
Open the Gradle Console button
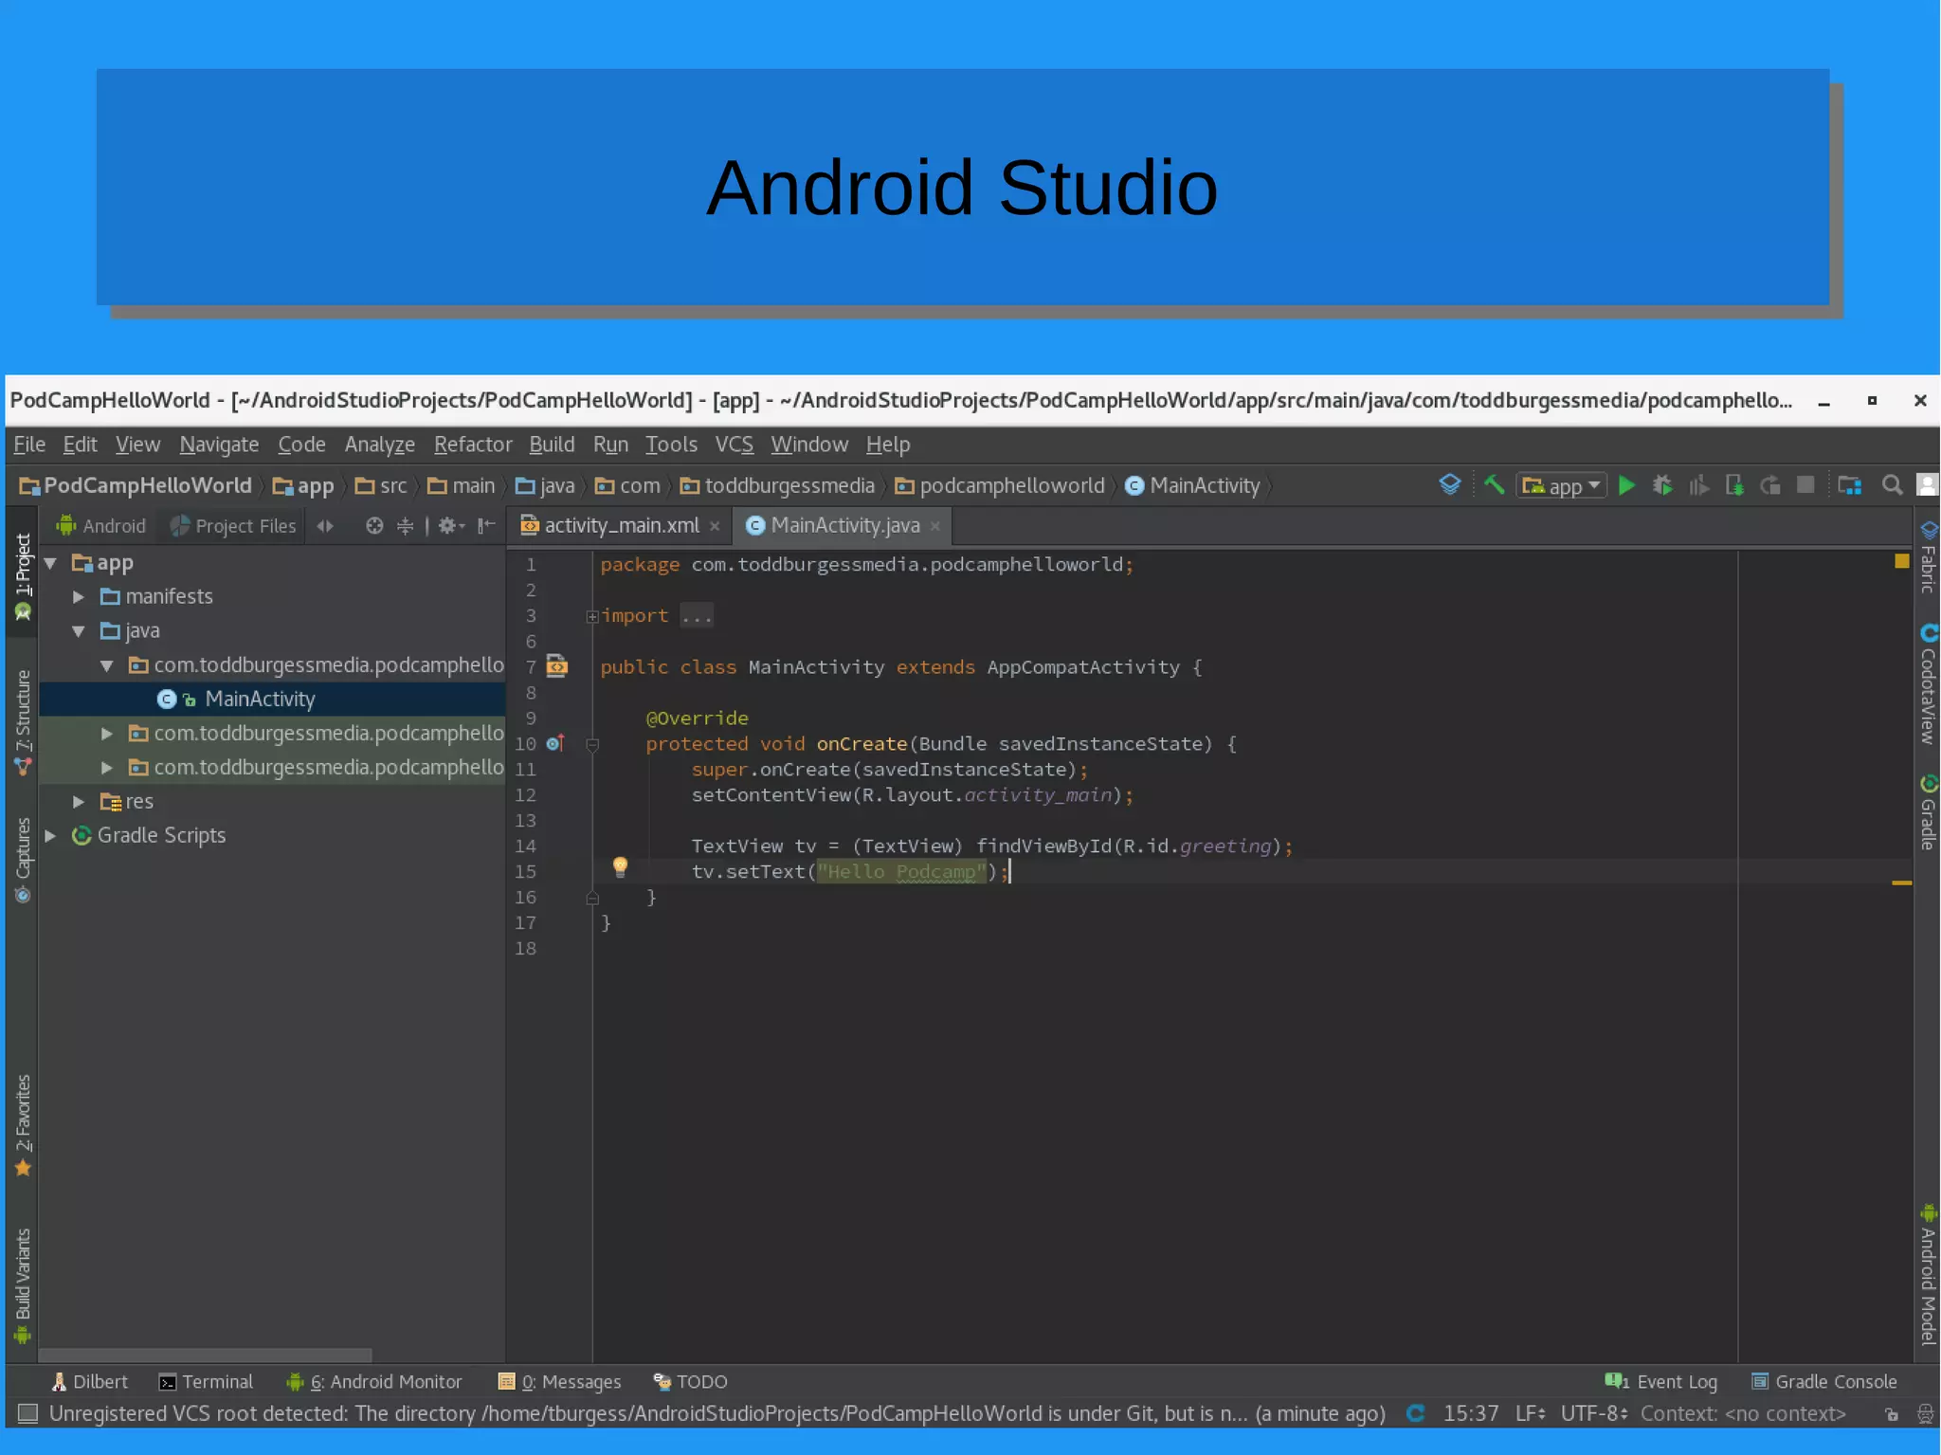click(x=1824, y=1381)
